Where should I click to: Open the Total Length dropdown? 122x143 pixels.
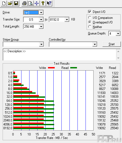[x=41, y=27]
